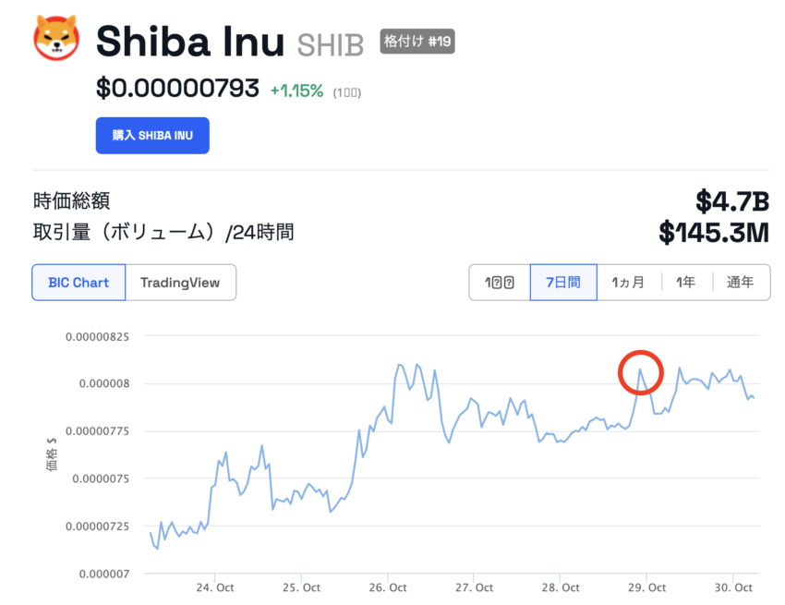The width and height of the screenshot is (785, 605).
Task: Click the +1.15% price change indicator
Action: 296,91
